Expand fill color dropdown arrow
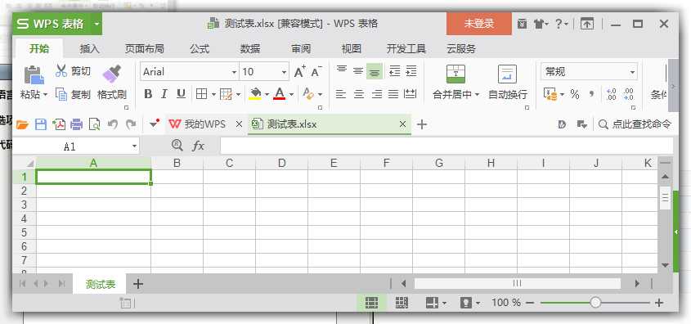691x324 pixels. click(x=267, y=94)
